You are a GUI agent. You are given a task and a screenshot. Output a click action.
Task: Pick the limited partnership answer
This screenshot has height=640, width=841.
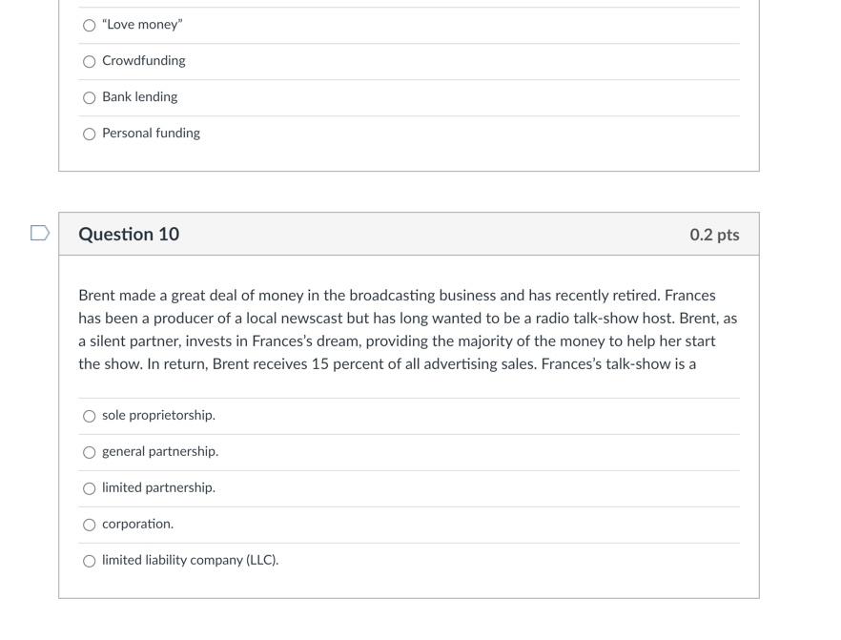point(90,487)
